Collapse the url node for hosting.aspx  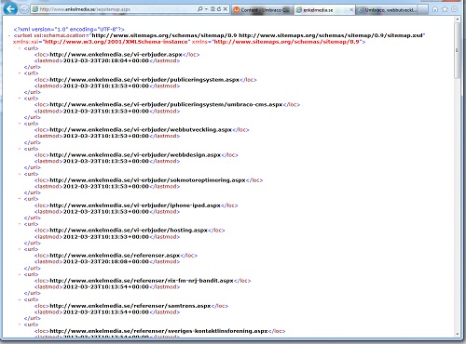pyautogui.click(x=20, y=224)
